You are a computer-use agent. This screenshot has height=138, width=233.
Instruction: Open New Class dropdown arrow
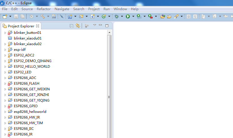coord(109,16)
